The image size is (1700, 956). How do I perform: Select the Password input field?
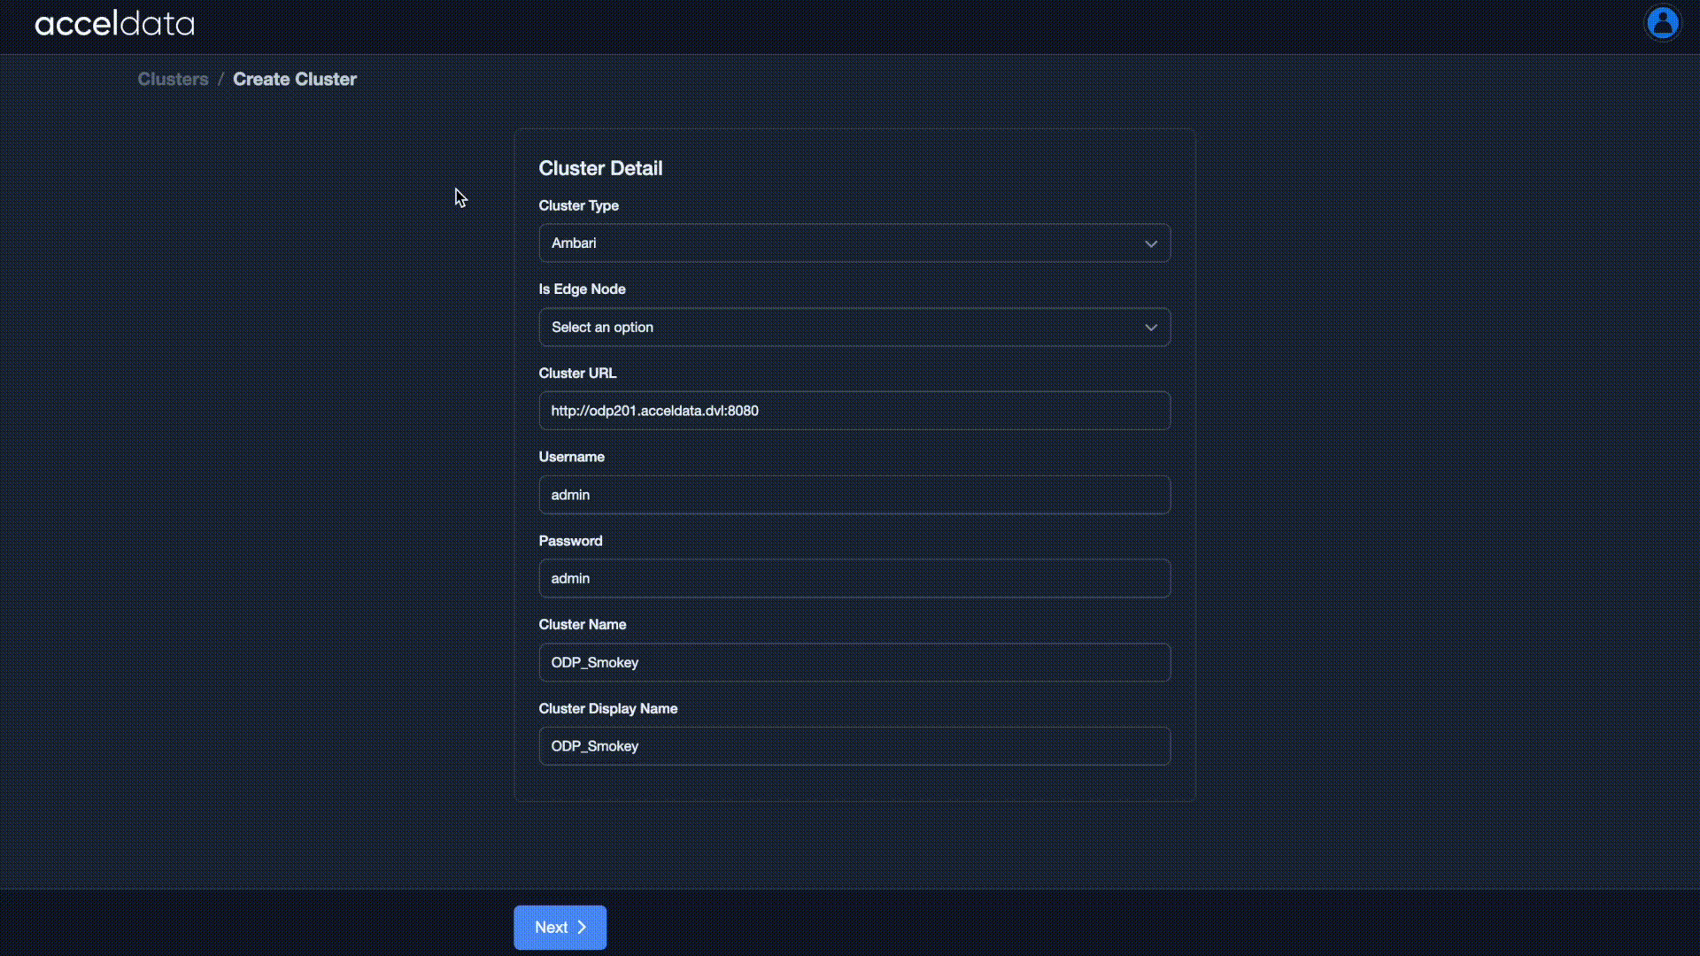coord(854,578)
